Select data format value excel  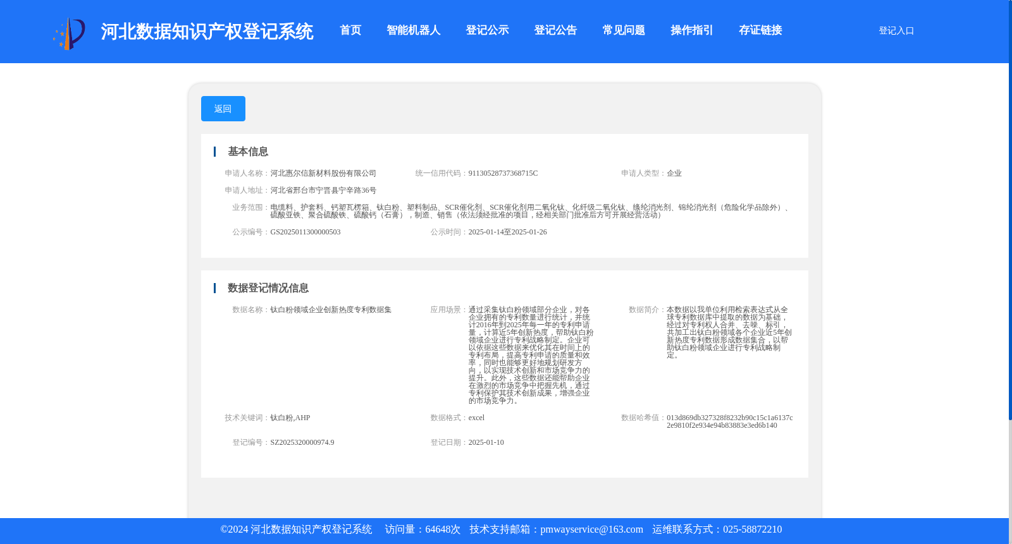tap(476, 418)
